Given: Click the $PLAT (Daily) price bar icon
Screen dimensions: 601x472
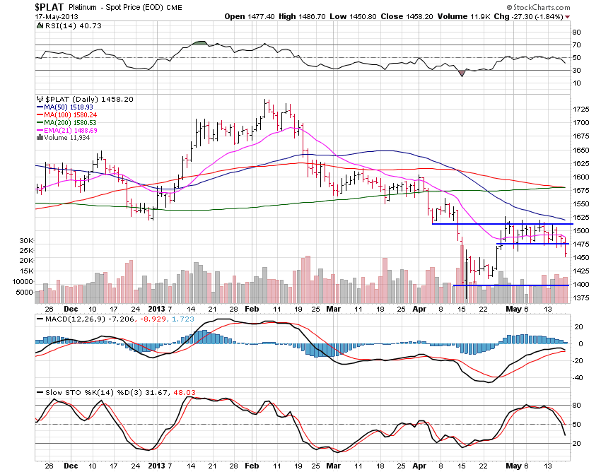Looking at the screenshot, I should coord(40,100).
